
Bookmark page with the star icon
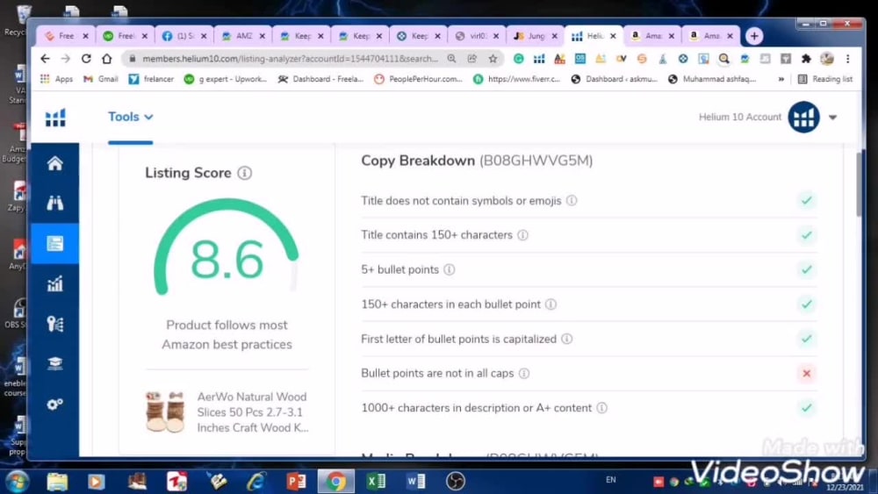(493, 59)
